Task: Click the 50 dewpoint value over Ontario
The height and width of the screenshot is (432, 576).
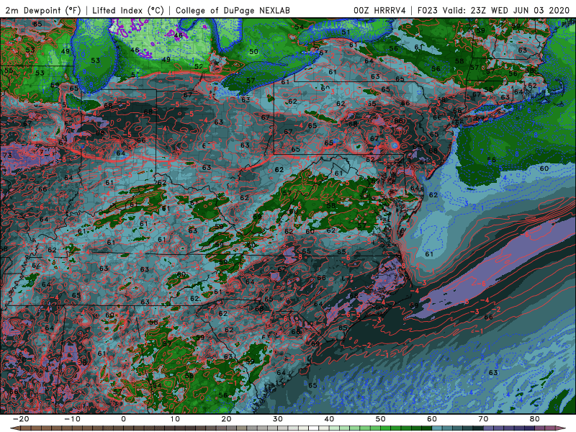Action: click(253, 51)
